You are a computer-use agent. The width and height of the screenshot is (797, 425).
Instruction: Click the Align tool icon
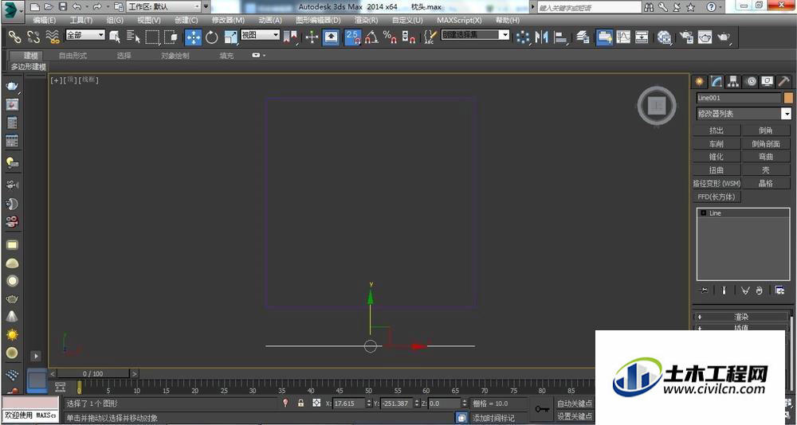click(560, 37)
